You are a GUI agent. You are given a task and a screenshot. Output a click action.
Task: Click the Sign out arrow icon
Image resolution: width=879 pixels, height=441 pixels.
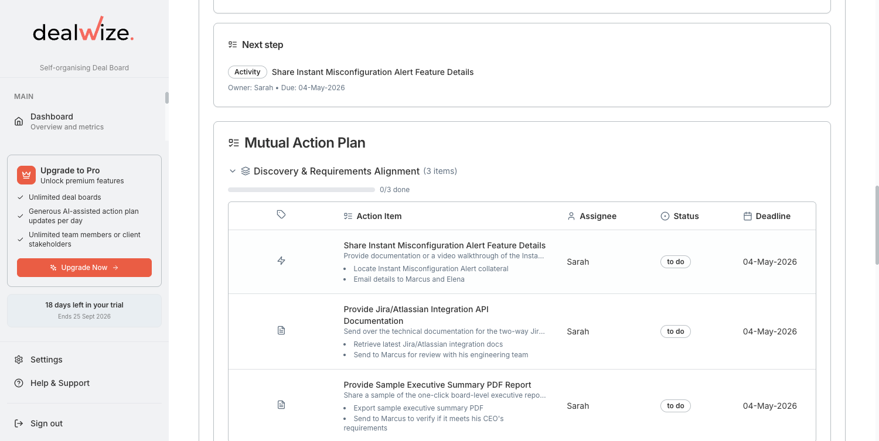click(19, 423)
